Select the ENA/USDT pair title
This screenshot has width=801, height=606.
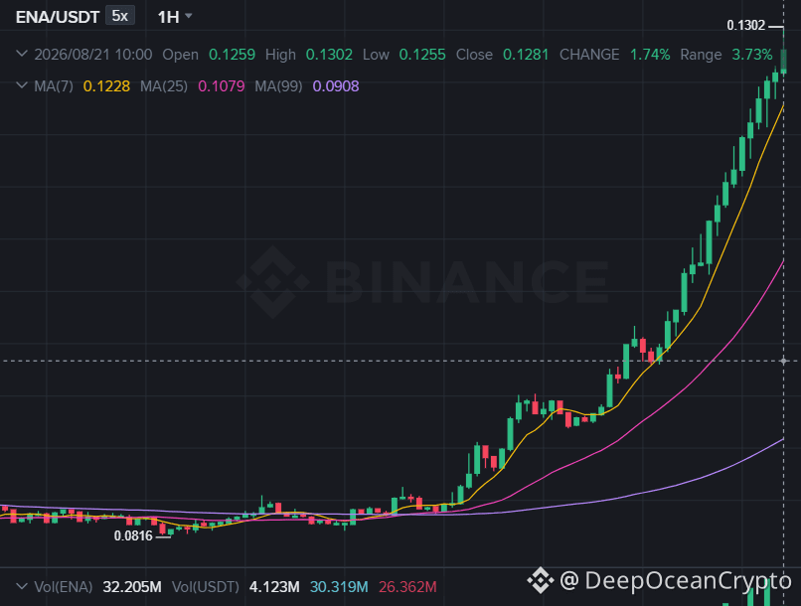tap(58, 17)
